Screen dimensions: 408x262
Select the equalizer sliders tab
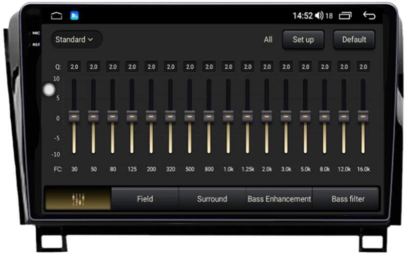pyautogui.click(x=78, y=199)
